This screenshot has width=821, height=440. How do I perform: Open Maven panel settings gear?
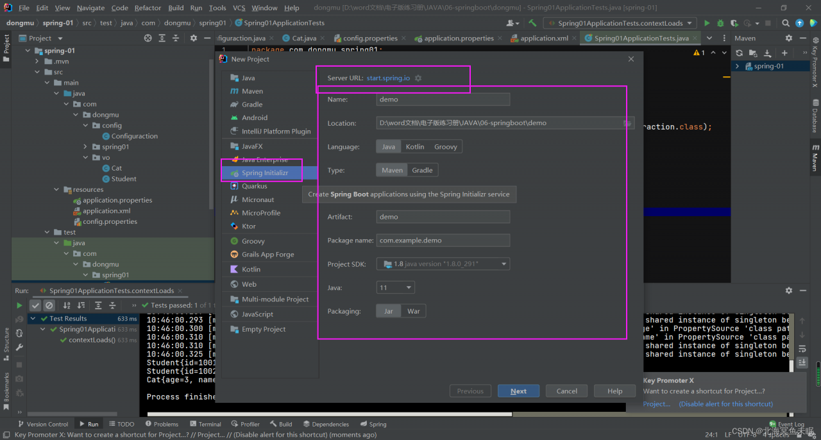[789, 38]
